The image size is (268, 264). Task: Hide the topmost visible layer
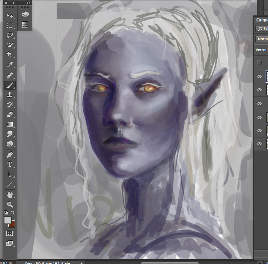tap(259, 77)
